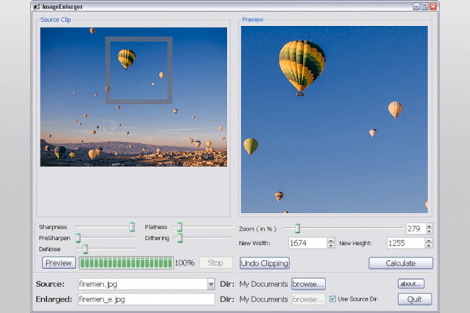Click the ImageEnlarger title bar icon
This screenshot has height=313, width=470.
(x=37, y=7)
